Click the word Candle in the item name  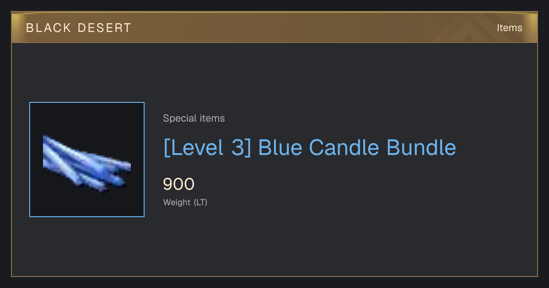[344, 148]
